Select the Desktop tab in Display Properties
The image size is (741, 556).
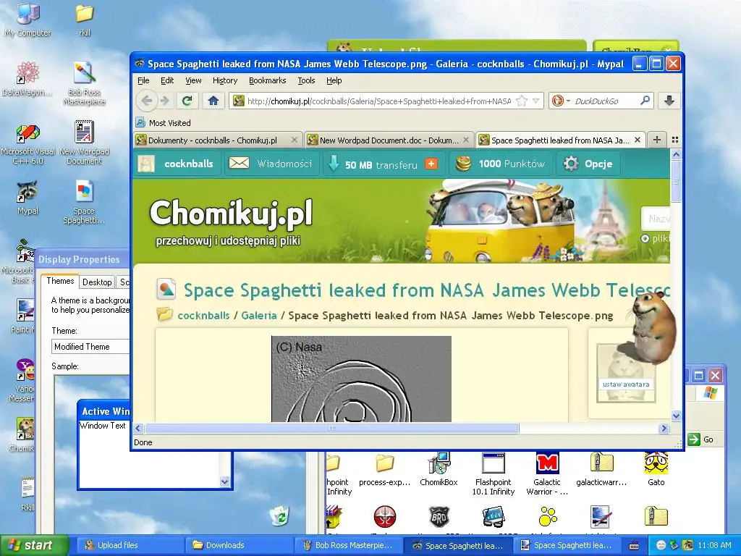[97, 282]
